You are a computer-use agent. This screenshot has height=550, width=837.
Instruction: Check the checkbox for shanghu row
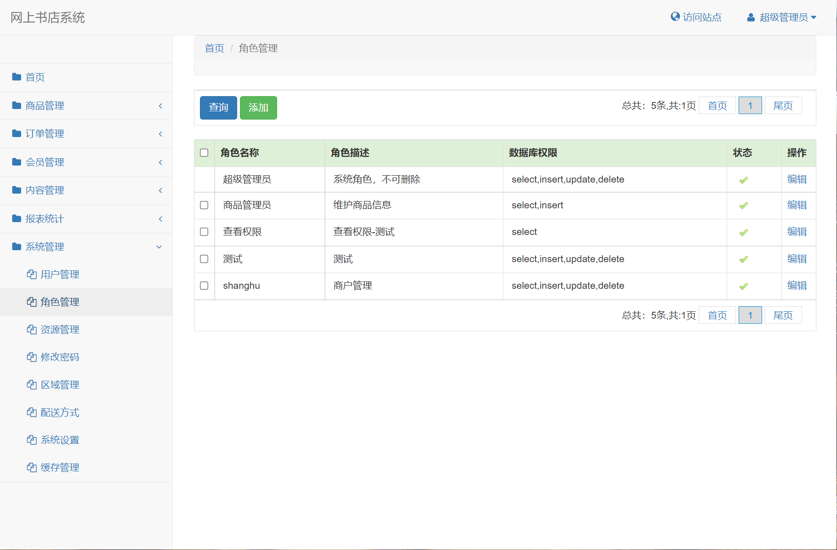(x=204, y=286)
